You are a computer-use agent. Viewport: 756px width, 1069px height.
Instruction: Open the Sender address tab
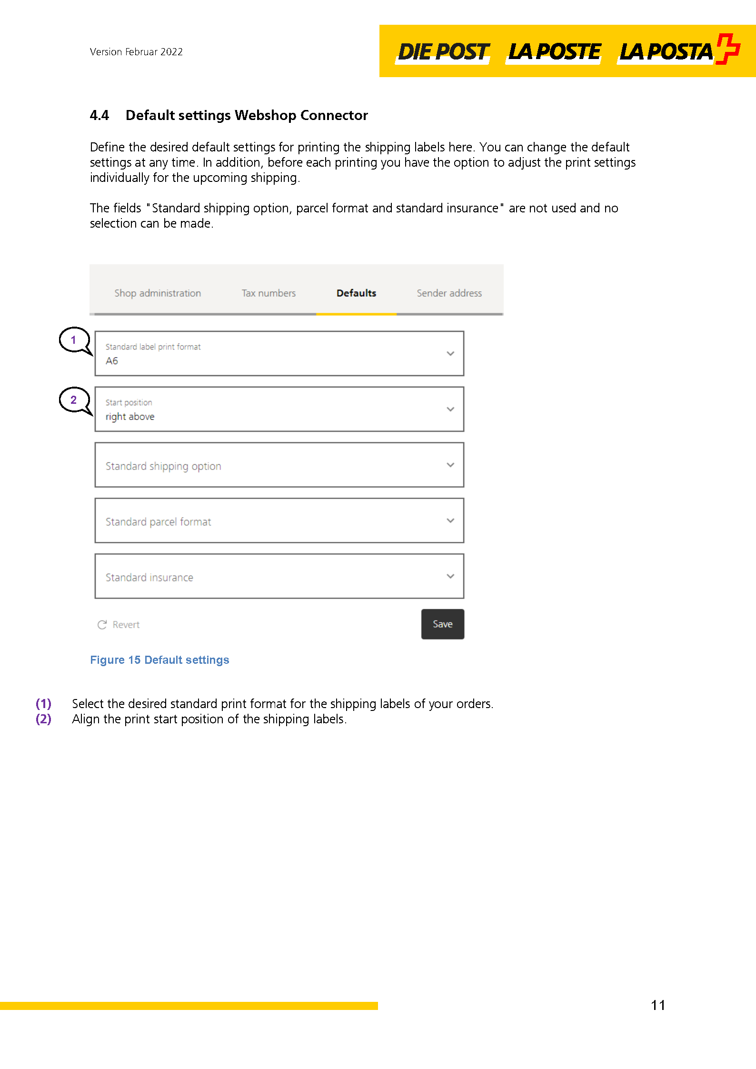[x=449, y=293]
